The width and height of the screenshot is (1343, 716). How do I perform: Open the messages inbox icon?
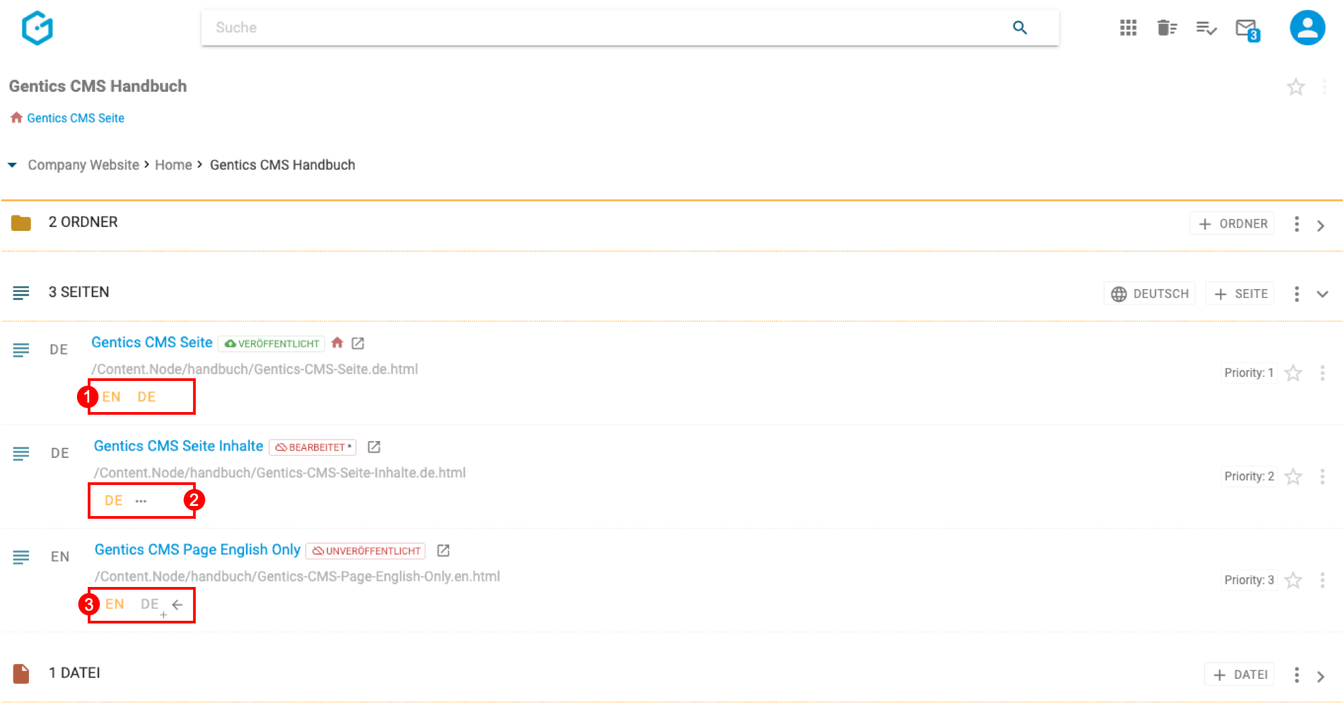pyautogui.click(x=1247, y=29)
